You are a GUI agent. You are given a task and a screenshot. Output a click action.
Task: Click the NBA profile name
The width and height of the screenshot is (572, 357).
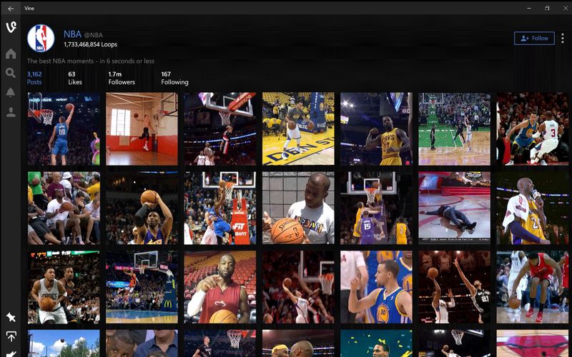click(72, 34)
